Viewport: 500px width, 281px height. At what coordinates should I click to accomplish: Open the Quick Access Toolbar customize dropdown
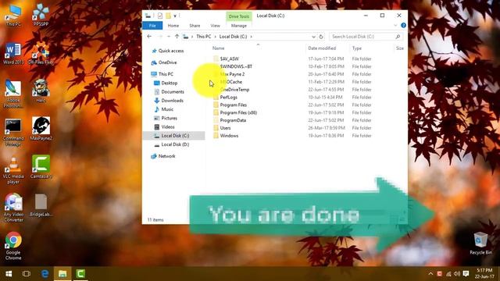[175, 16]
